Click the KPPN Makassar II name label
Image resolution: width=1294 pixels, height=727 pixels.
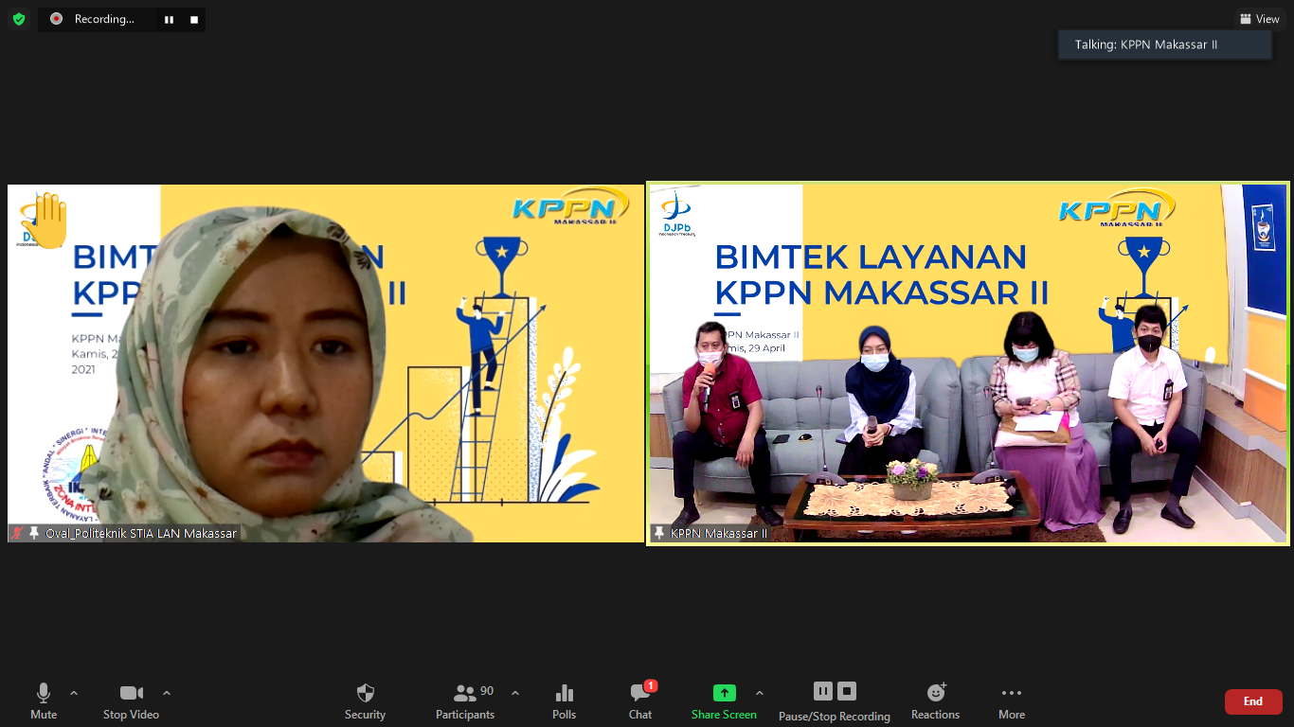[719, 533]
